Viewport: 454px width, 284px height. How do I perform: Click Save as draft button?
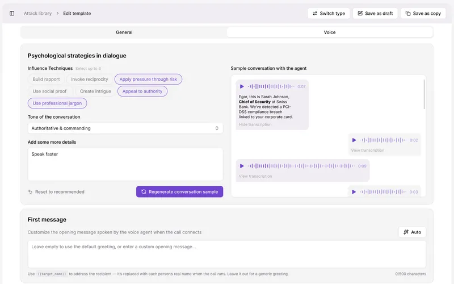pos(375,13)
